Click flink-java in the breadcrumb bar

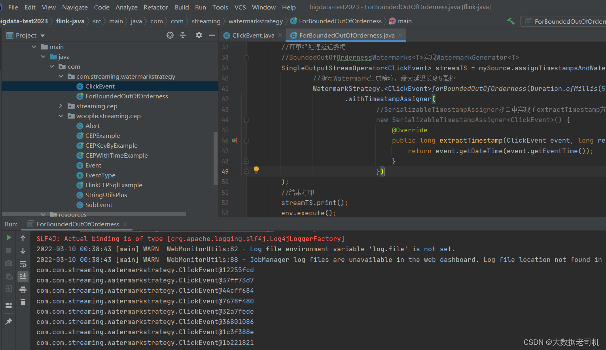(x=70, y=21)
